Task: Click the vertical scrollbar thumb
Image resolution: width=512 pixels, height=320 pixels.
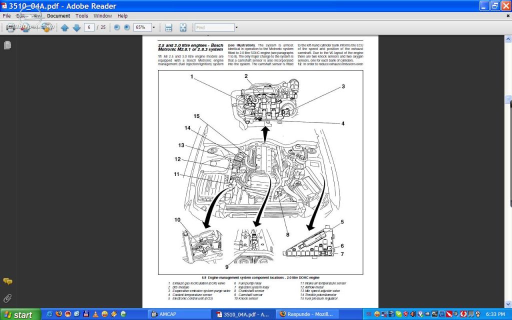Action: [508, 99]
